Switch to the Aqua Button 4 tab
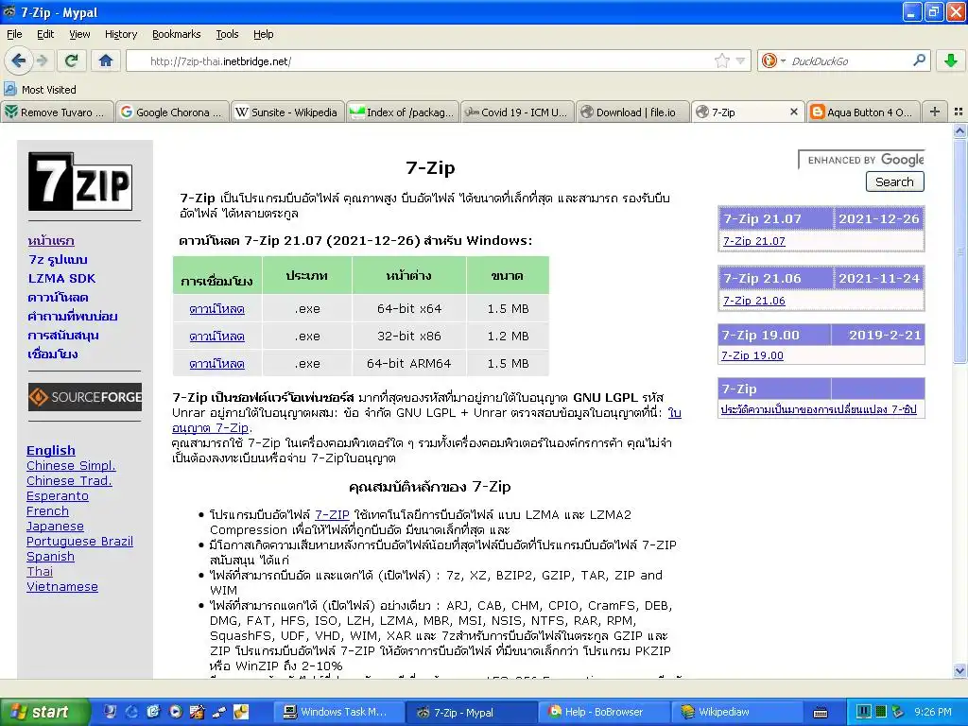This screenshot has width=968, height=726. [x=863, y=112]
